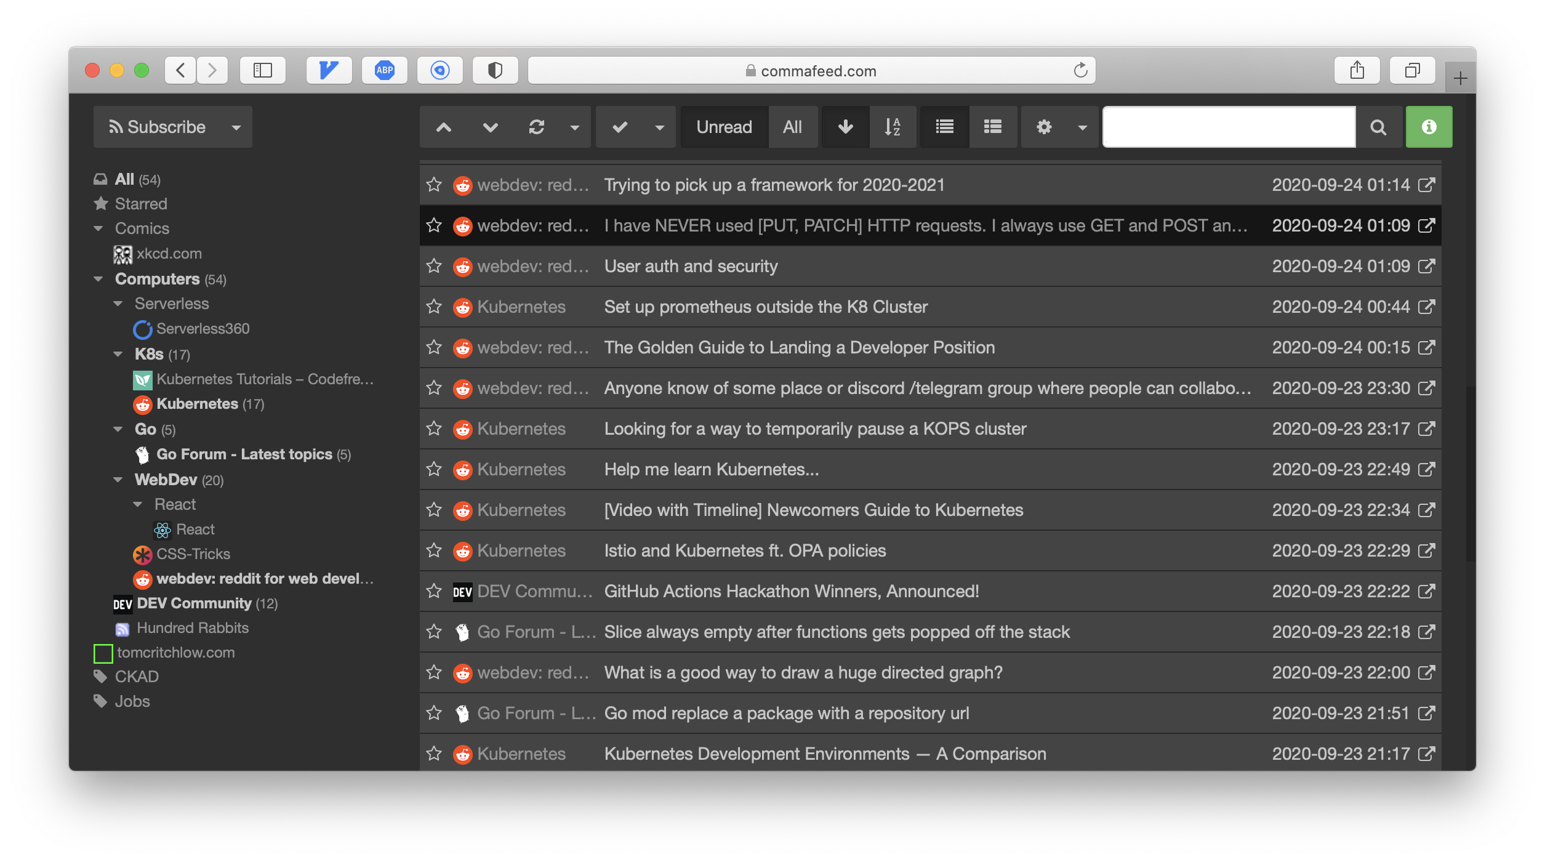The height and width of the screenshot is (862, 1545).
Task: Reload page from address bar
Action: 1080,70
